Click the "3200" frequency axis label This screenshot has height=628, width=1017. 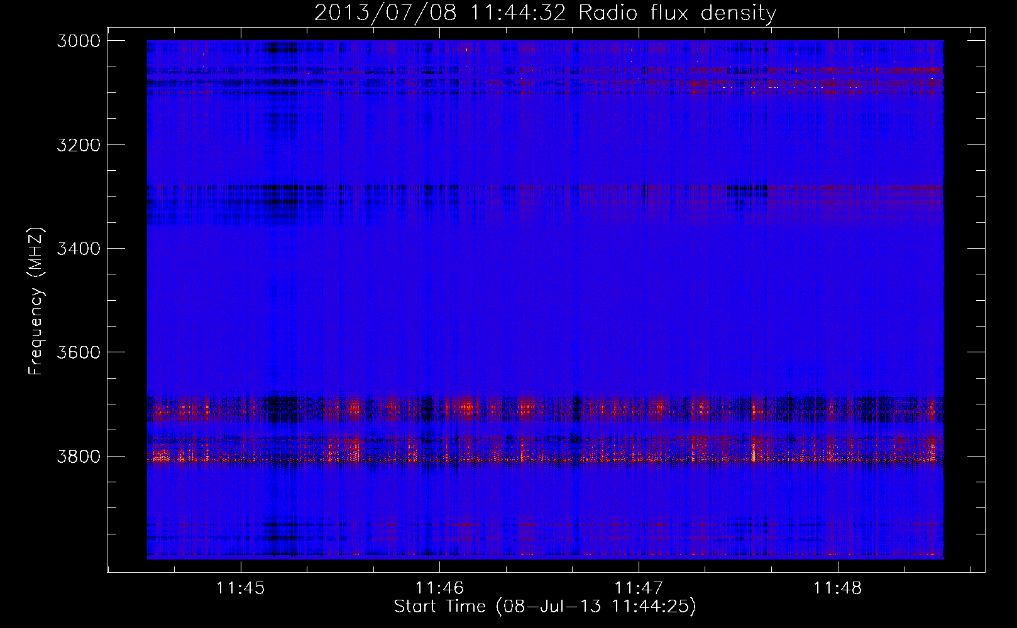(x=79, y=145)
